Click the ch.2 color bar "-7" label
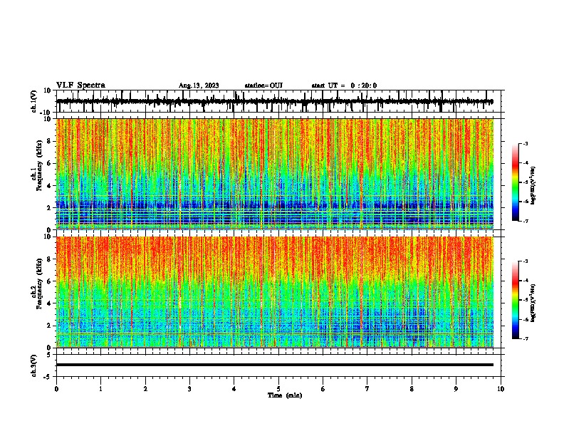564x436 pixels. click(x=526, y=339)
